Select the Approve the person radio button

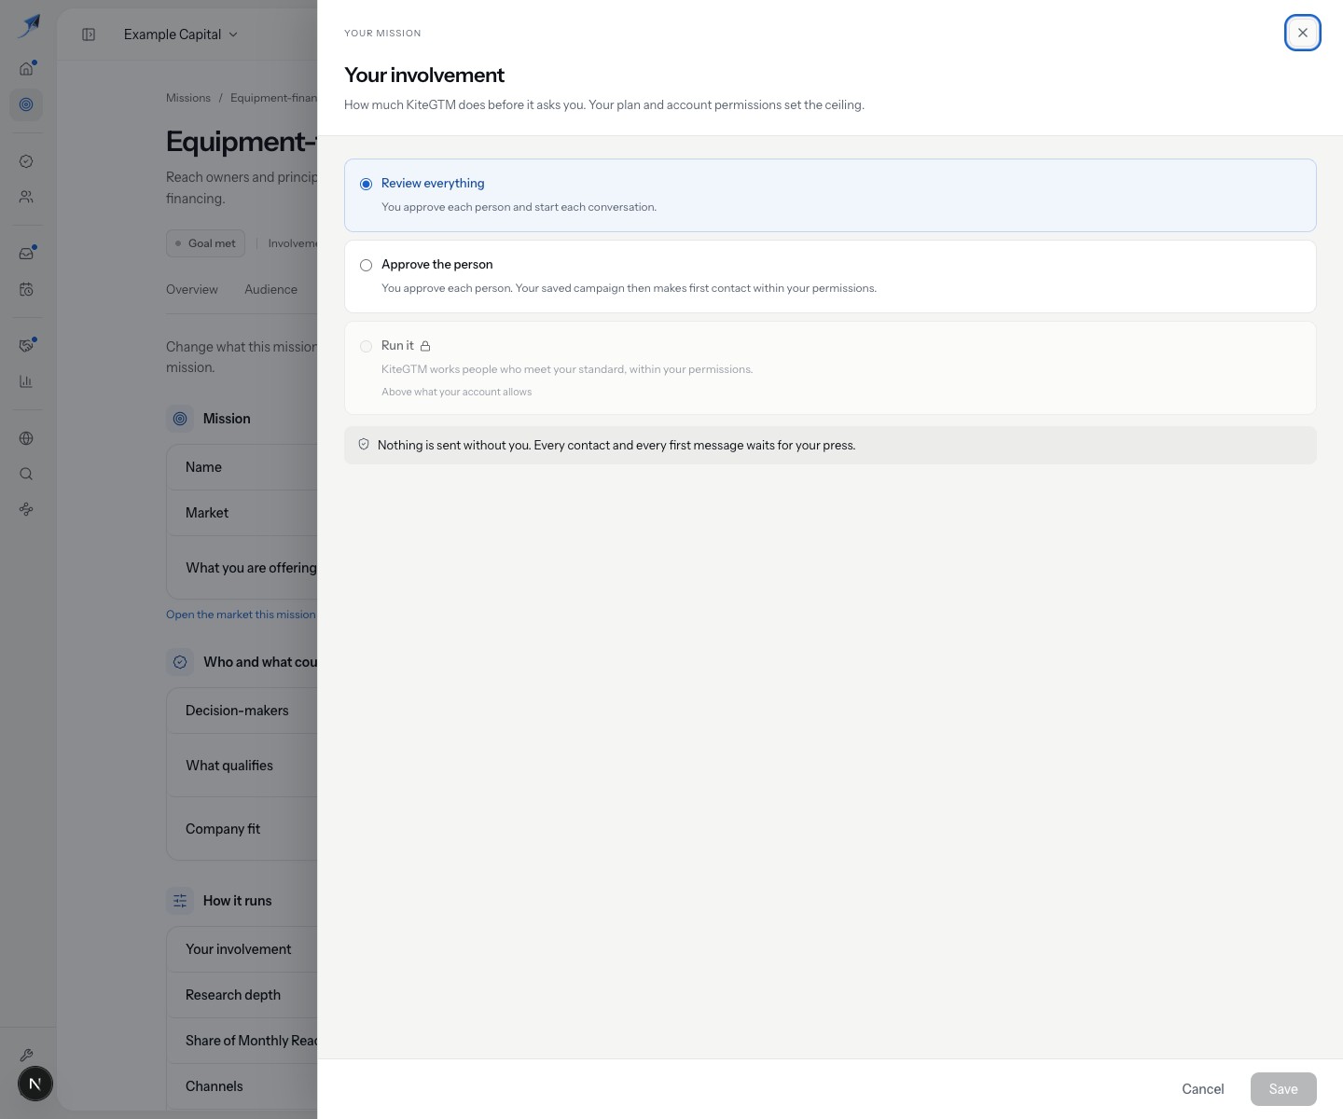coord(366,265)
